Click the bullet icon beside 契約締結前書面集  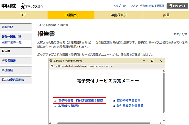(114, 101)
